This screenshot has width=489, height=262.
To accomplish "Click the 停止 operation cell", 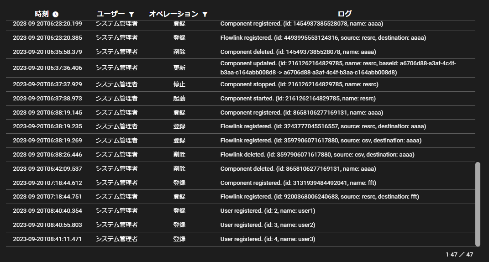I will [179, 84].
